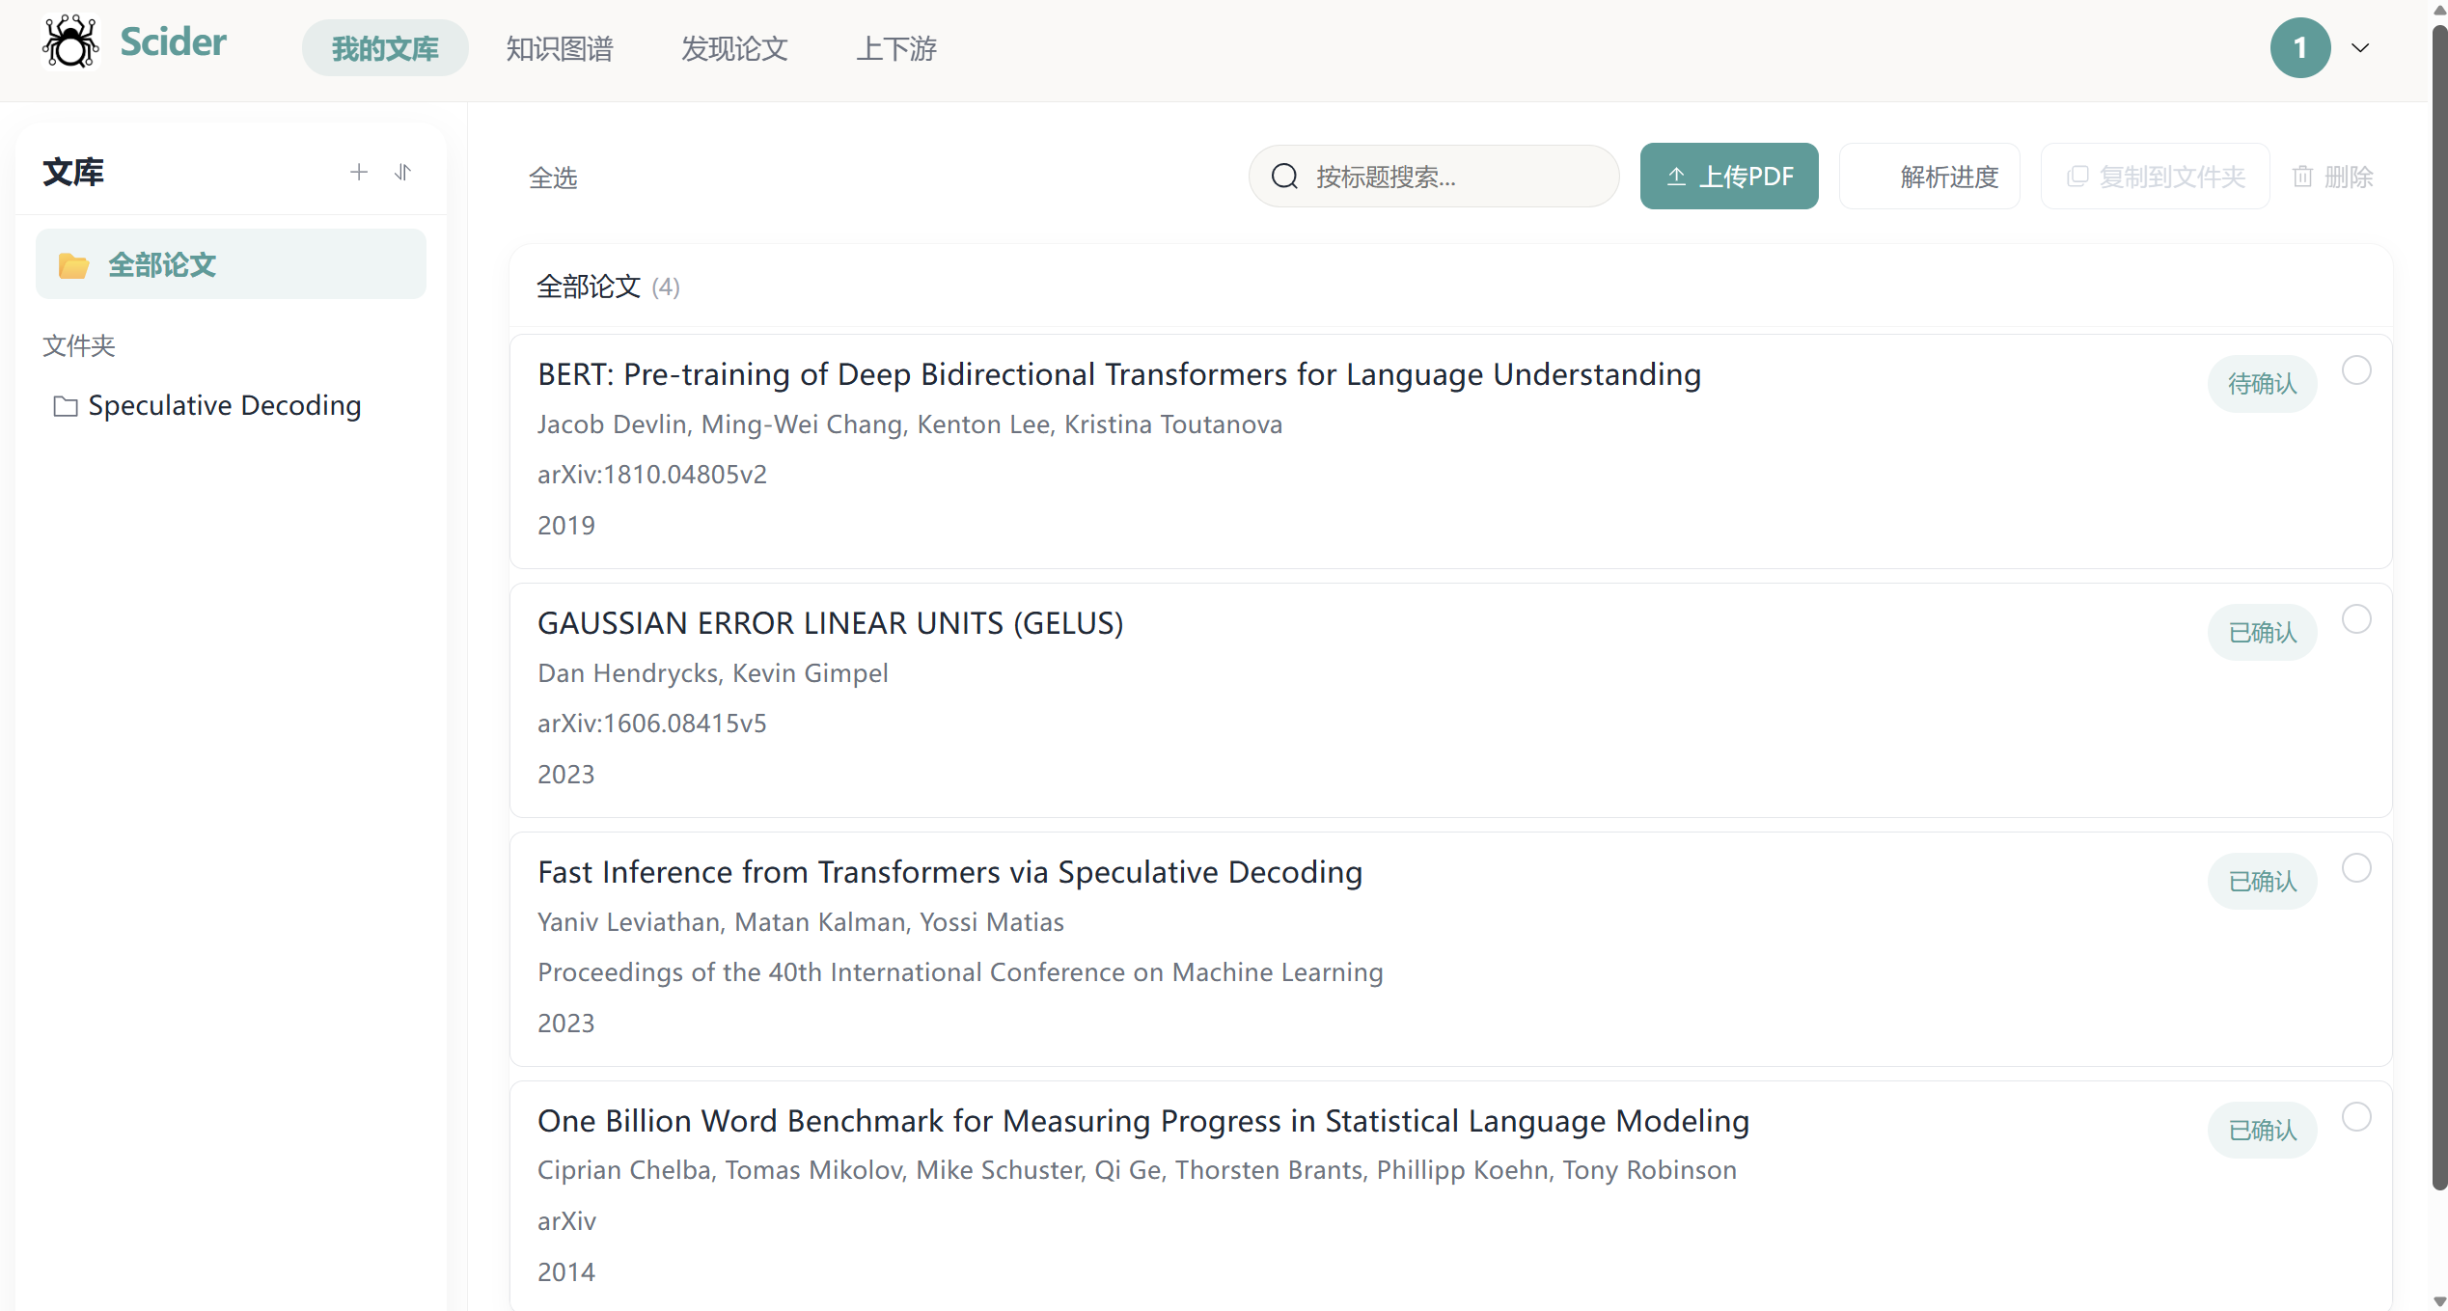The height and width of the screenshot is (1311, 2448).
Task: Click the 文件夹 section label
Action: 79,345
